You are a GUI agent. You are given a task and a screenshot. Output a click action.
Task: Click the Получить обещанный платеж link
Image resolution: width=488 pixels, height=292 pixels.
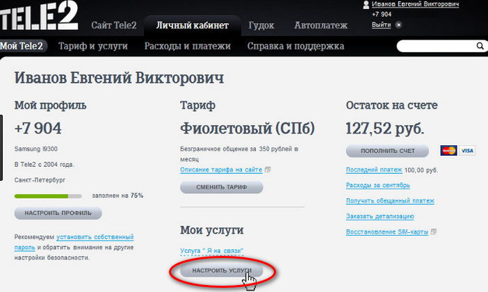click(x=390, y=201)
